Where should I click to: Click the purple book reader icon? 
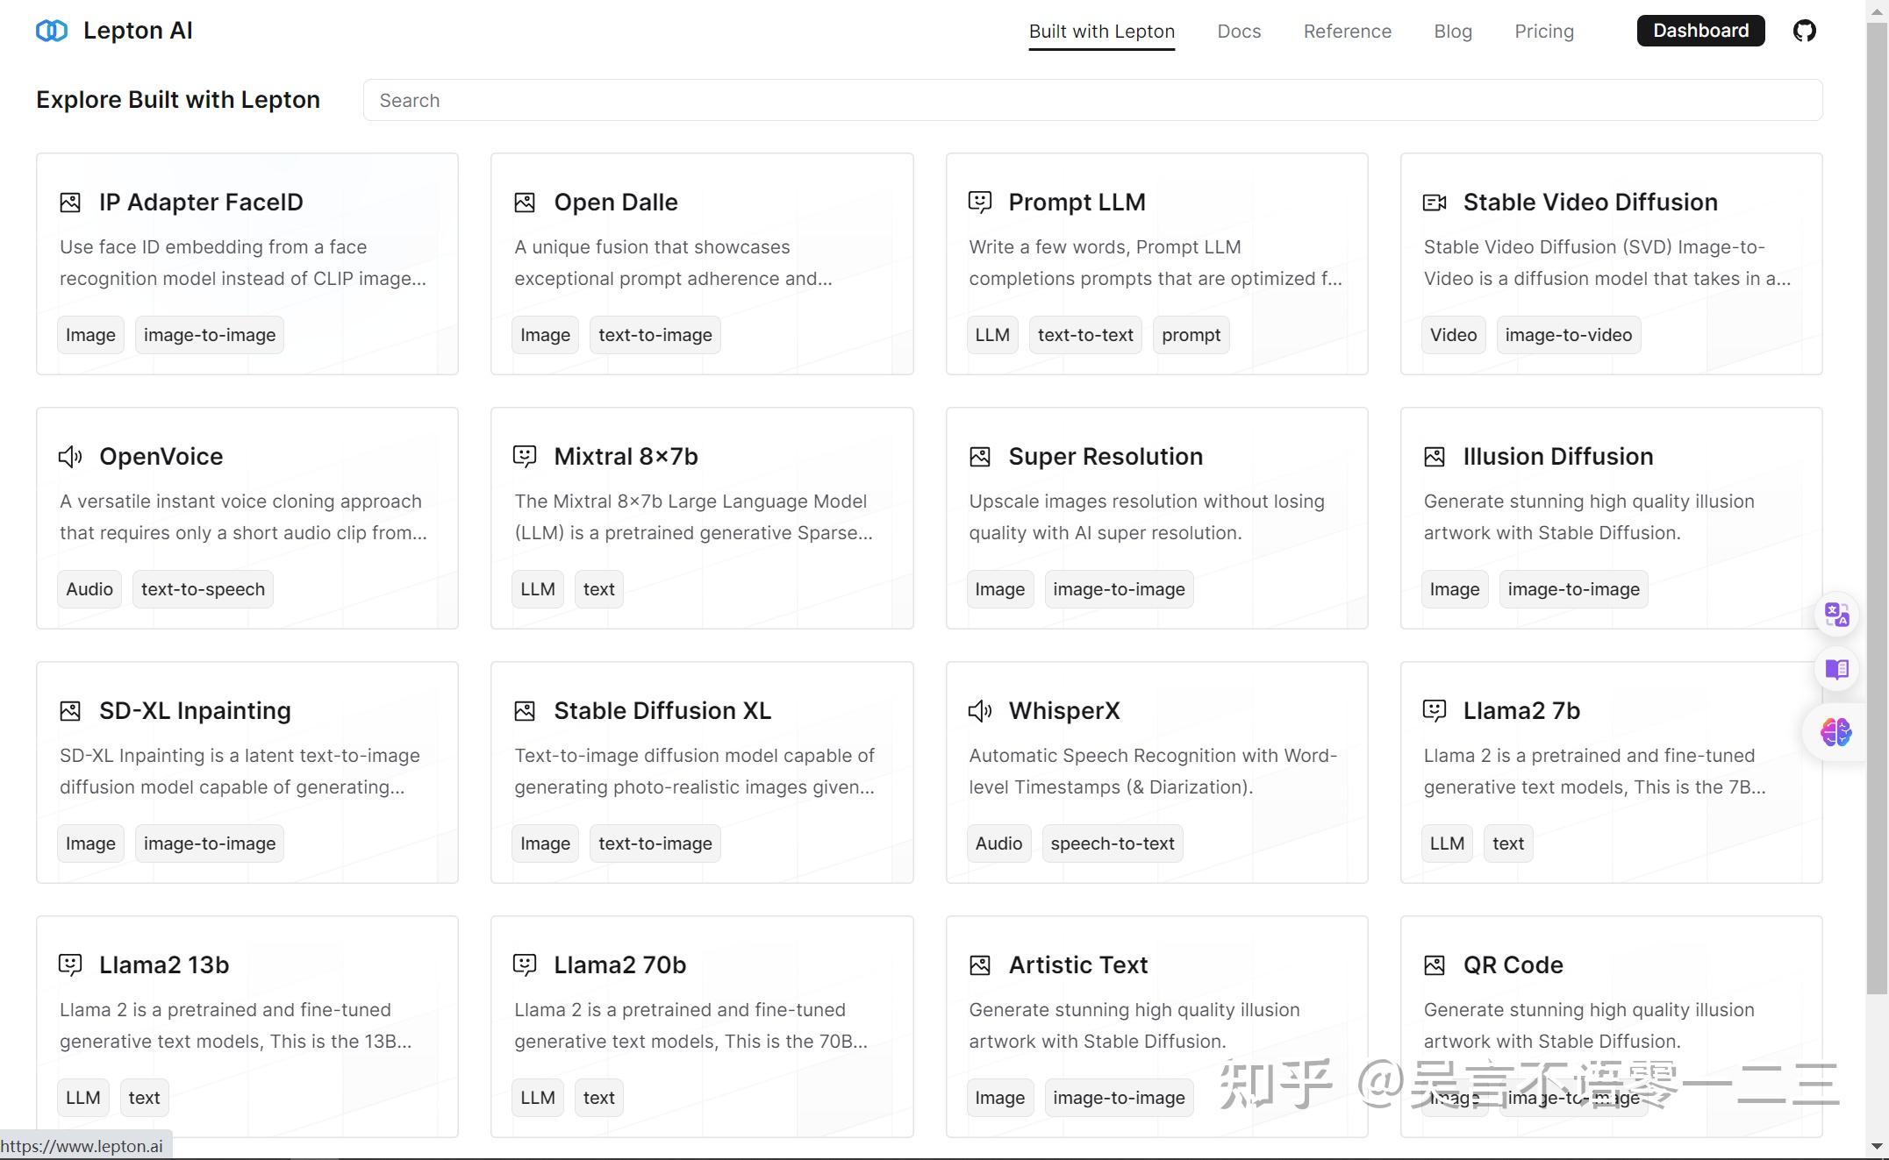pyautogui.click(x=1836, y=670)
